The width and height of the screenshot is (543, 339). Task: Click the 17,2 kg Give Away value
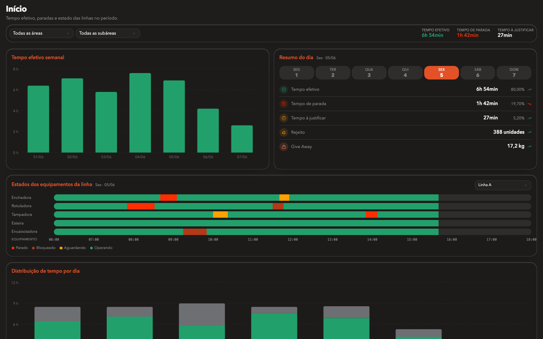coord(516,146)
